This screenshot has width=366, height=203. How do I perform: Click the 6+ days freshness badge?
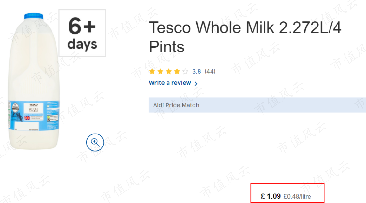click(x=82, y=33)
